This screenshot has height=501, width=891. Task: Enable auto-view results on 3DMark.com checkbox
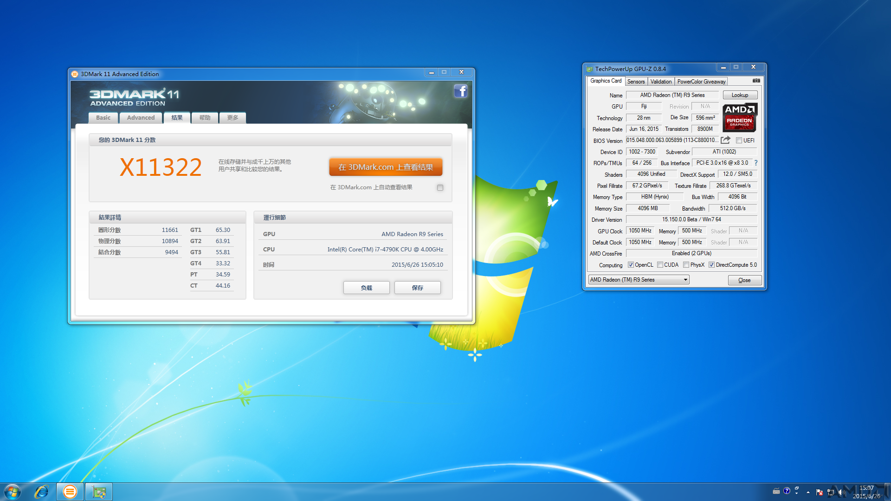(x=440, y=187)
